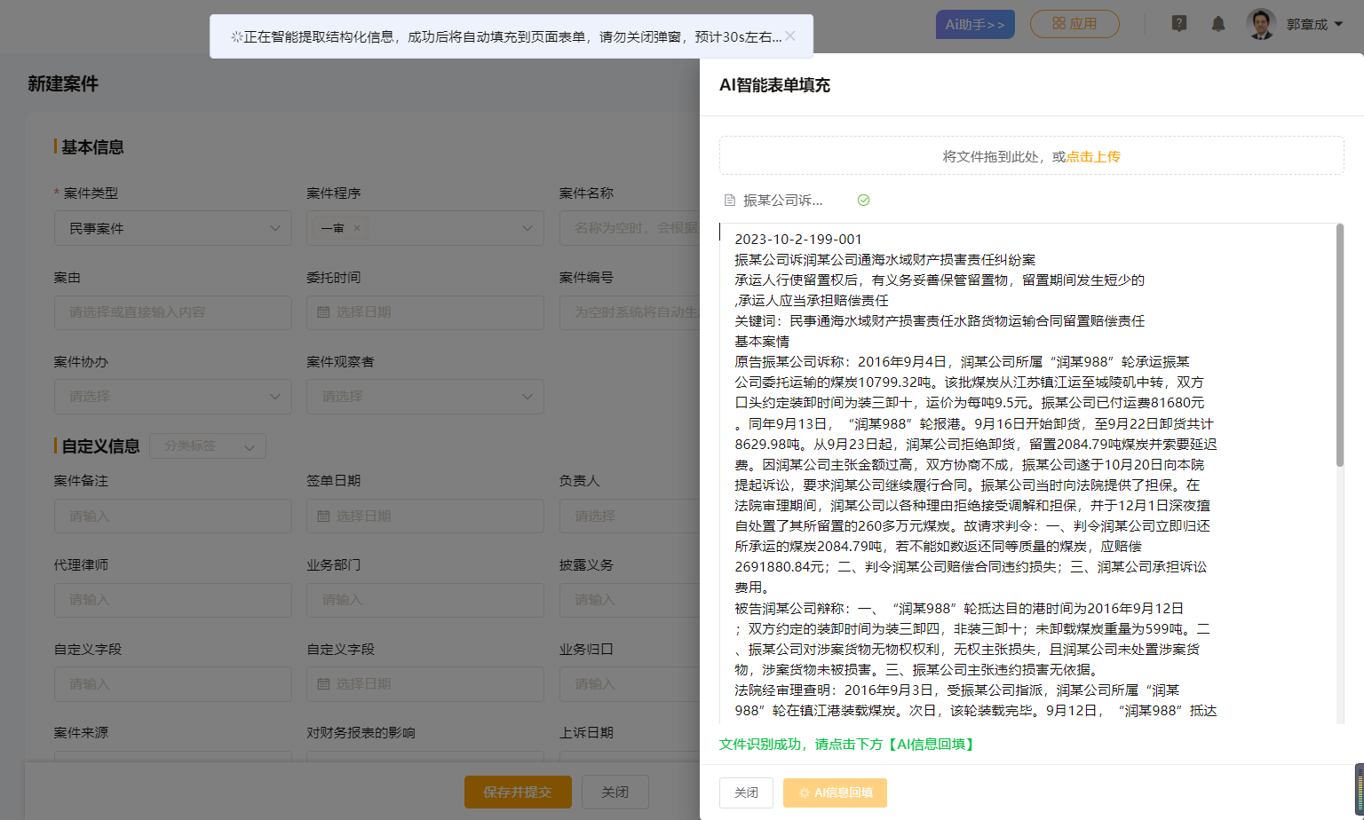Viewport: 1364px width, 820px height.
Task: Remove the 一审 tag in 案件程序
Action: (x=357, y=228)
